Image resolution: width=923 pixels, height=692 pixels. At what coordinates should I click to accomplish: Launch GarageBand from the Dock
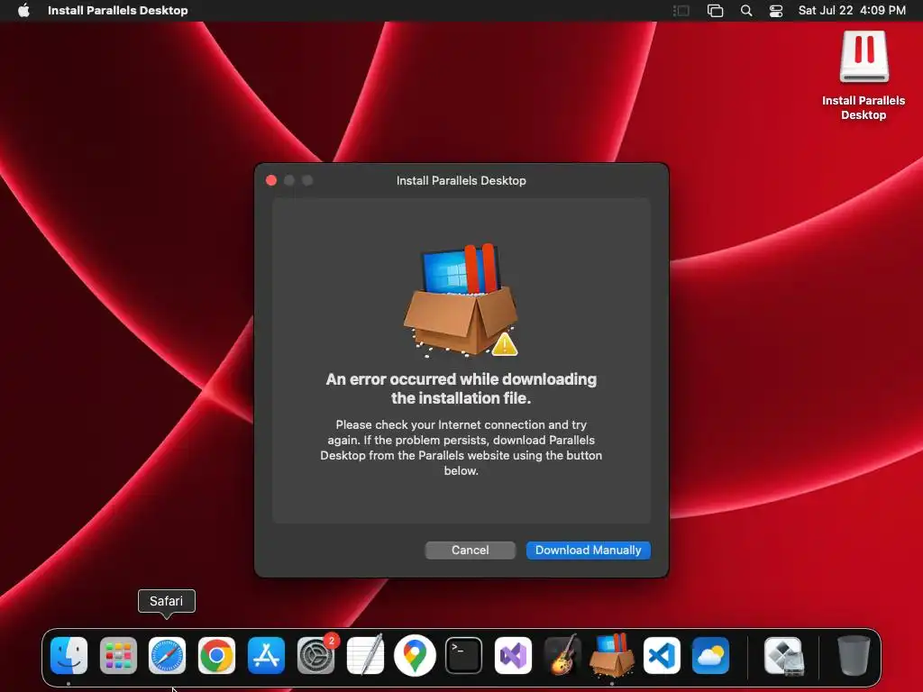562,654
